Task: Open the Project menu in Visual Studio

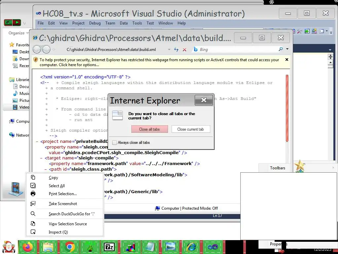Action: point(78,23)
